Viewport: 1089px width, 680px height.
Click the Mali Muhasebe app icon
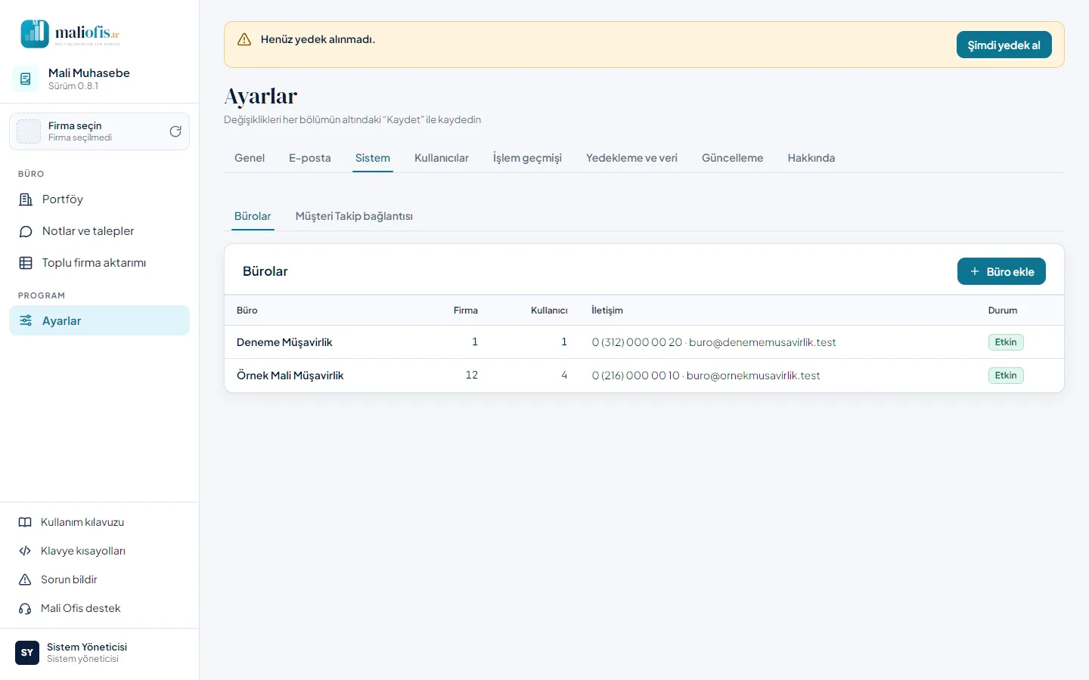26,79
